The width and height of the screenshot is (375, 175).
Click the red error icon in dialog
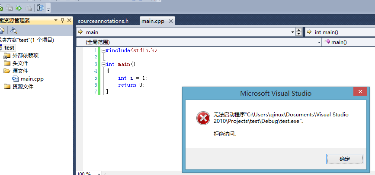(x=203, y=118)
